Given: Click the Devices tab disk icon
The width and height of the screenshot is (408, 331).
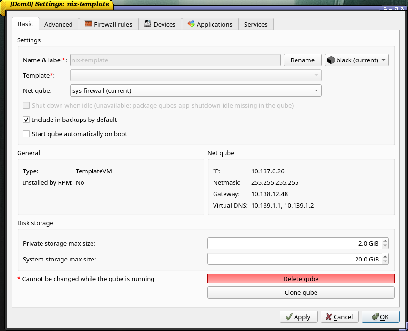Looking at the screenshot, I should coord(148,24).
